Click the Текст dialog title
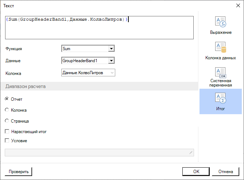 click(9, 6)
